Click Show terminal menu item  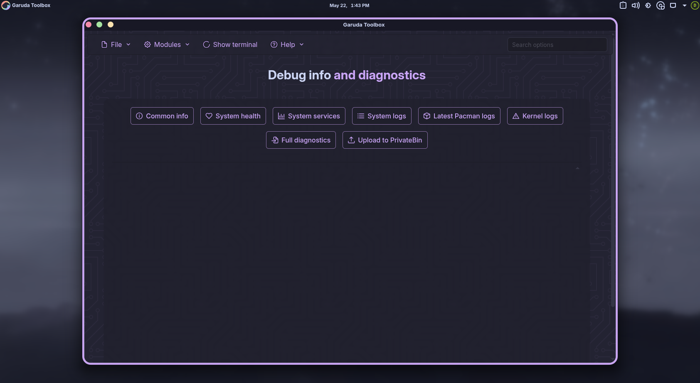[x=230, y=44]
